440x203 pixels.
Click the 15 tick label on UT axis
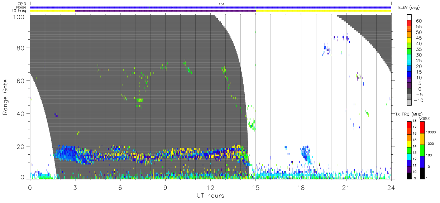256,187
